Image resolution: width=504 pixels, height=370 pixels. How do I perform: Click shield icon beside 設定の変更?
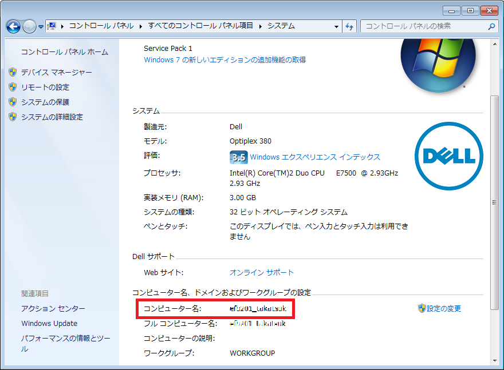422,308
